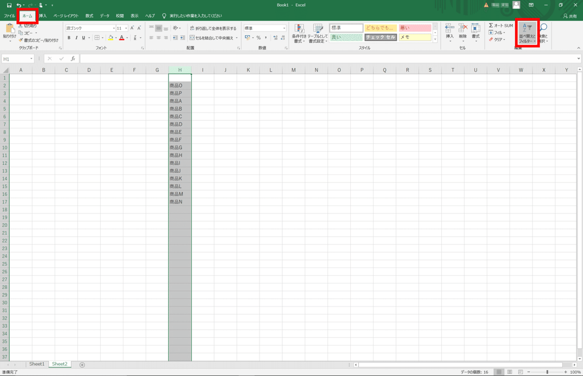Click the Borders grid icon

coord(97,37)
